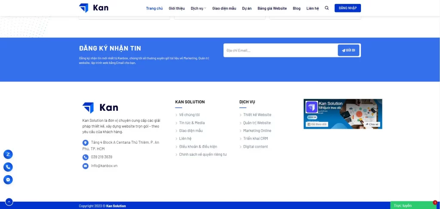The height and width of the screenshot is (209, 440).
Task: Open the floating Messenger chat button
Action: pyautogui.click(x=8, y=179)
